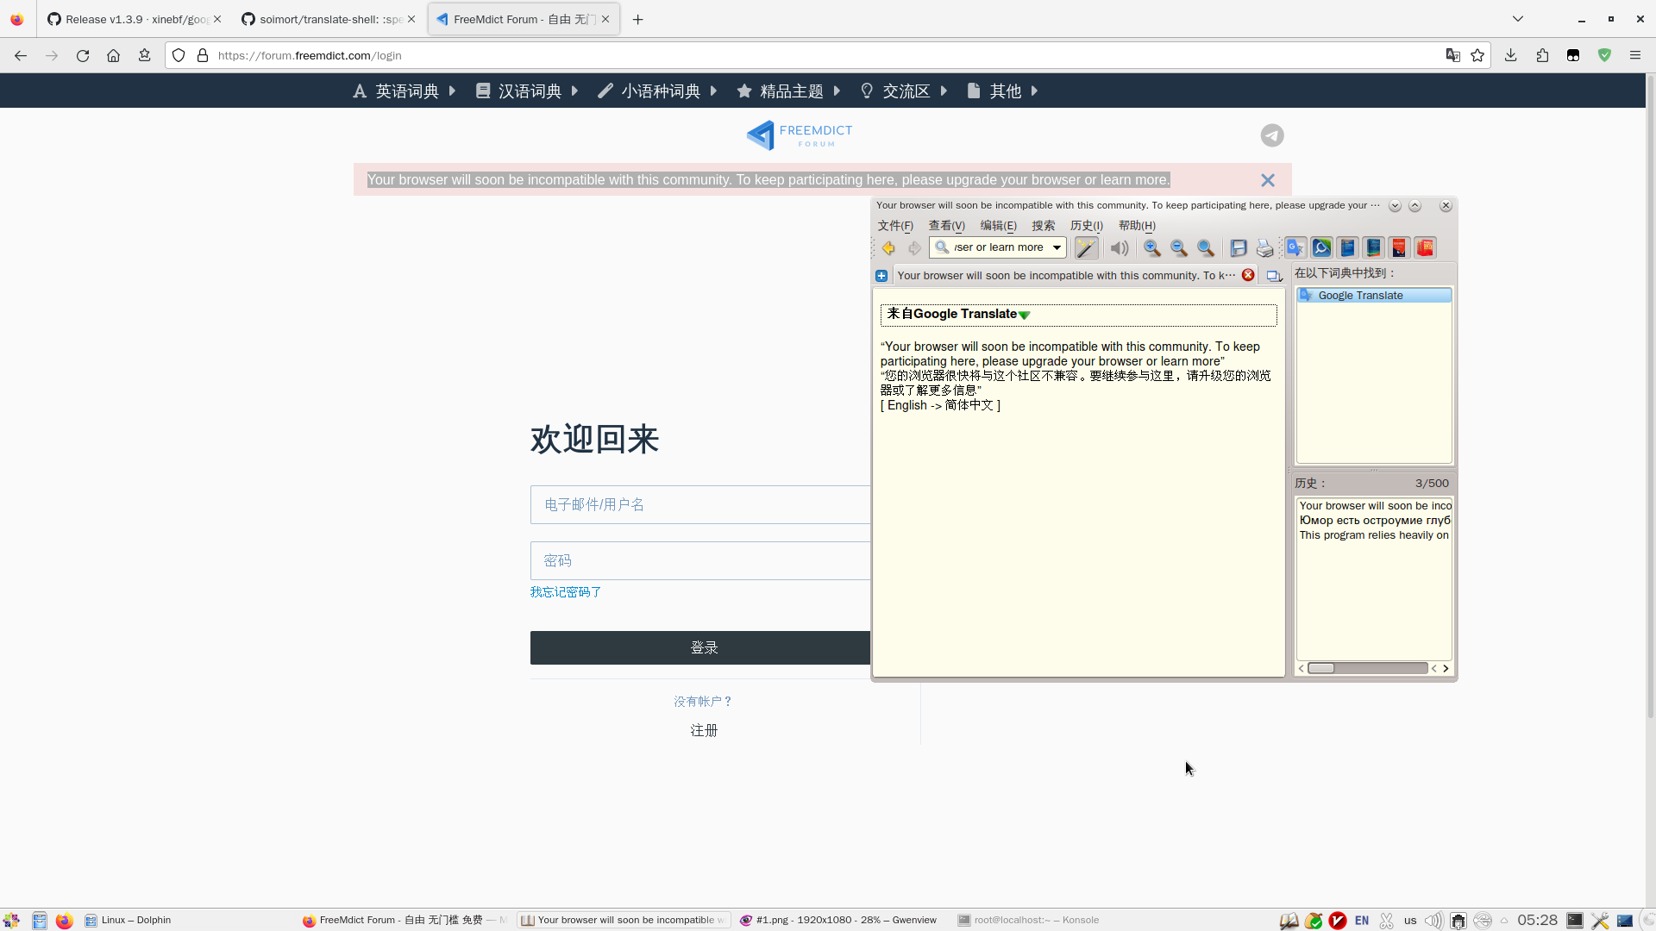
Task: Open the Firefox hamburger menu
Action: (x=1635, y=55)
